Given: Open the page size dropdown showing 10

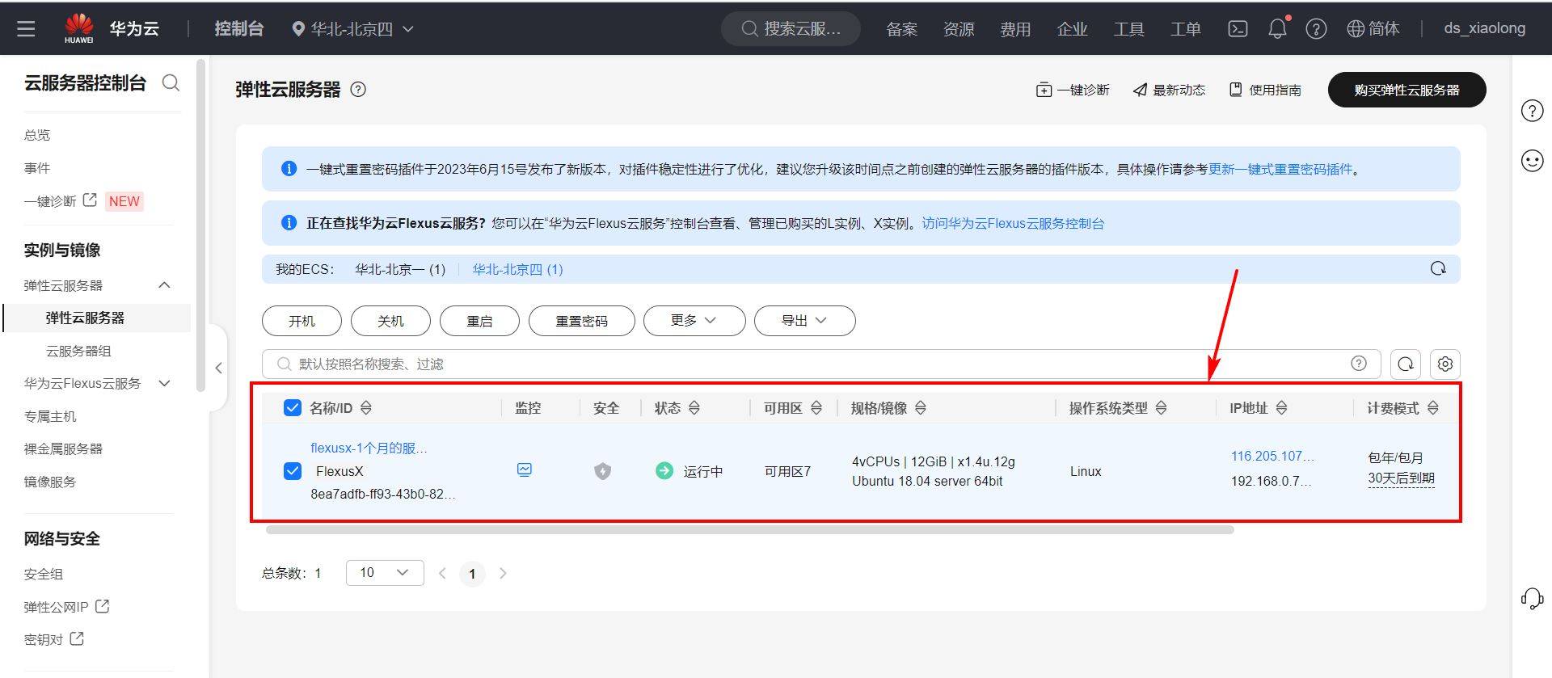Looking at the screenshot, I should click(x=385, y=573).
